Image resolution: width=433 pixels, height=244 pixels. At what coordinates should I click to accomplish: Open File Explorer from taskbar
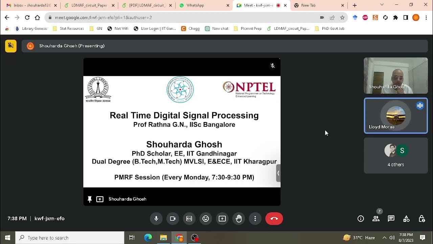point(163,238)
